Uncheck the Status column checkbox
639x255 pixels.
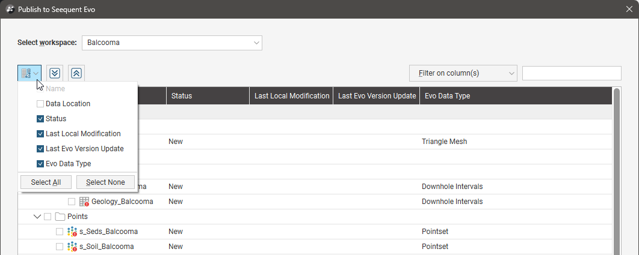[40, 119]
